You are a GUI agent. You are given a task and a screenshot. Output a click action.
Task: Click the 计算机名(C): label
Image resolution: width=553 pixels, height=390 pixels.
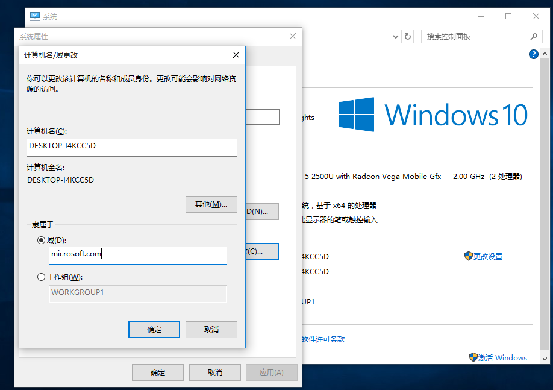point(46,131)
